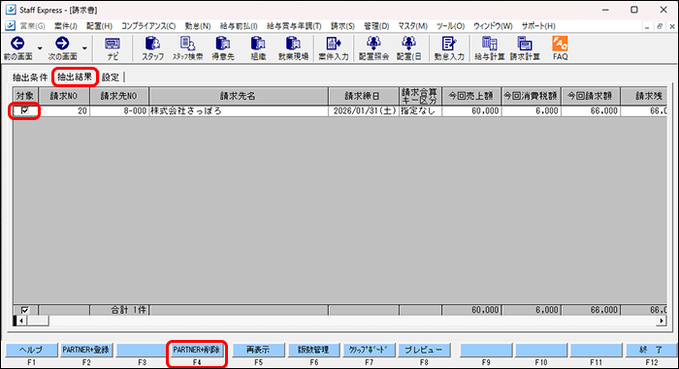This screenshot has height=369, width=679.
Task: Click the 版数管理 F6 button
Action: point(313,350)
